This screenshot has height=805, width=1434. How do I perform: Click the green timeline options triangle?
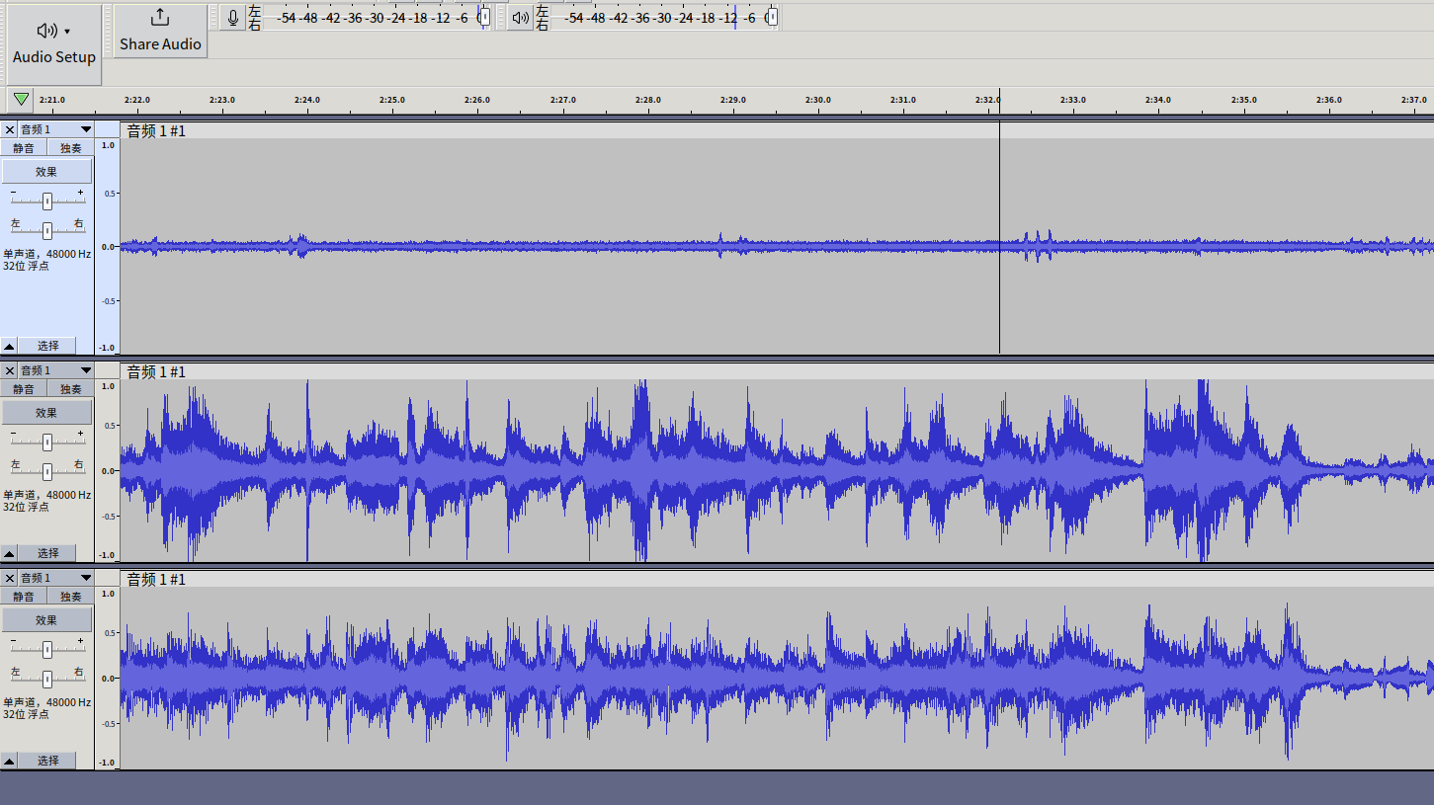[21, 99]
